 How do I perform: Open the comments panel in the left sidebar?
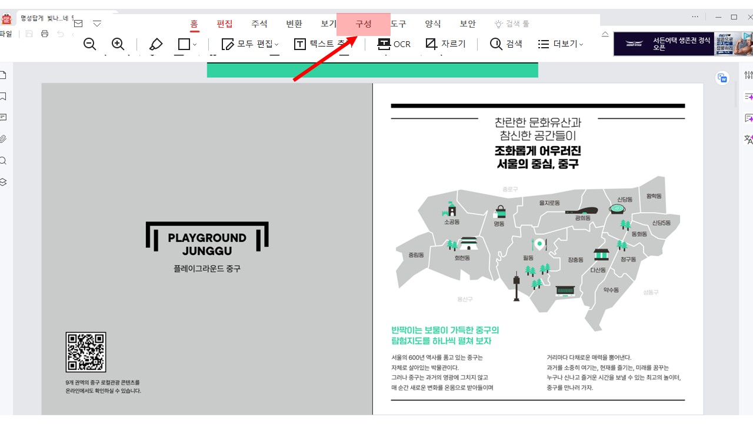5,118
